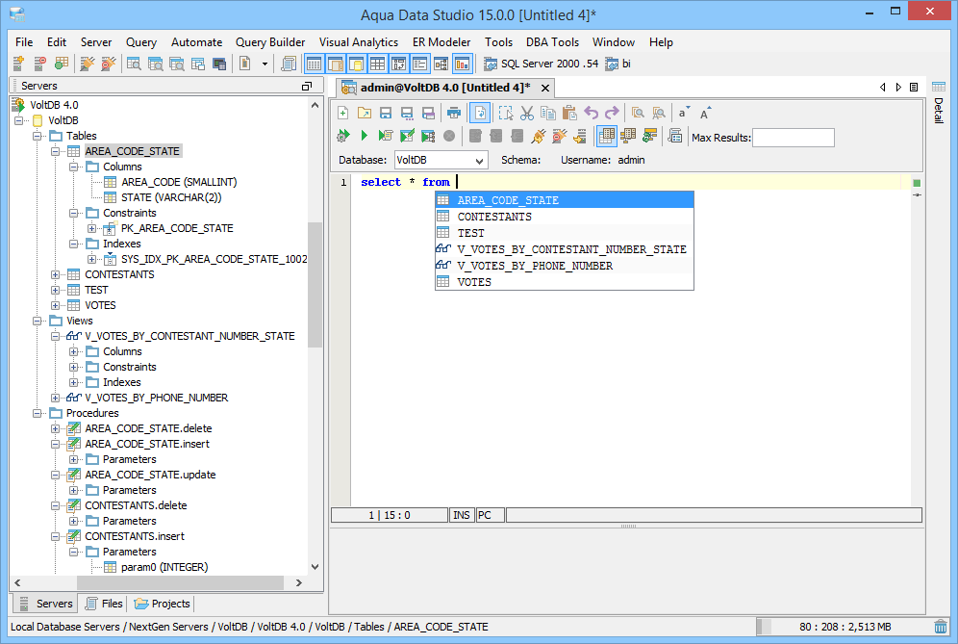Toggle the chart view button in main toolbar

(x=462, y=64)
